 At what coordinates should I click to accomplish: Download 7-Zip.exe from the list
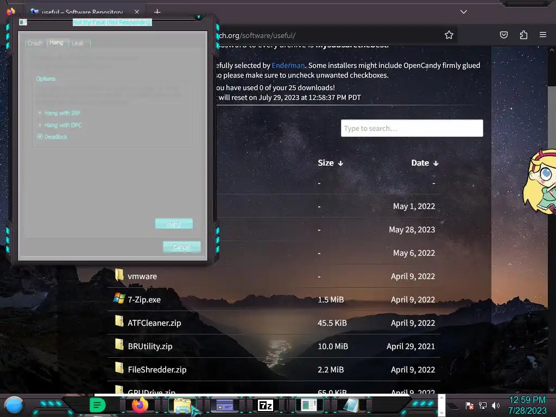pyautogui.click(x=144, y=300)
